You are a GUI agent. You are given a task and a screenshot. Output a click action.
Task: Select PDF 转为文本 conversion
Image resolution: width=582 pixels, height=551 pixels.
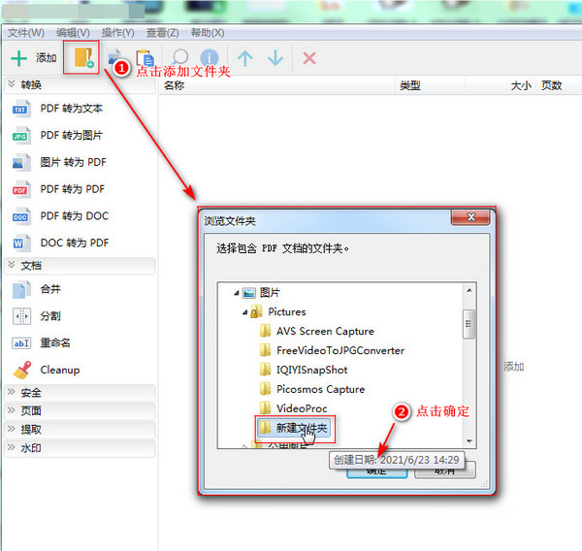(x=57, y=109)
